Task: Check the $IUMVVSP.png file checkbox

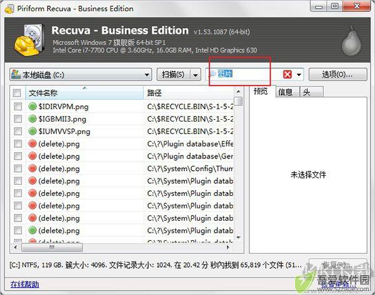Action: point(18,131)
